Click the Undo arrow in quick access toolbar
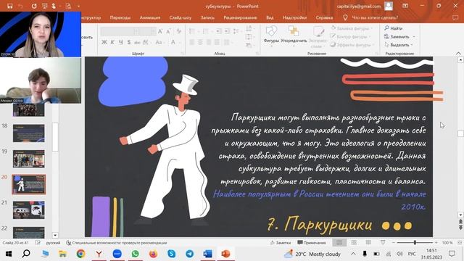The height and width of the screenshot is (261, 464). click(x=20, y=6)
